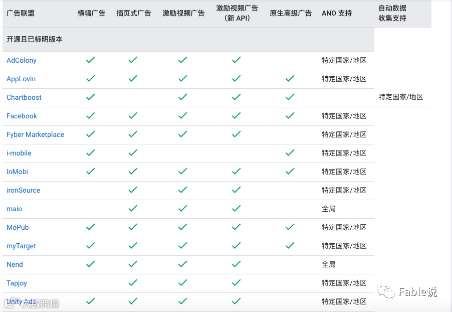Click ironSource's 特定国家/地区 ANO value
Viewport: 452px width, 312px height.
coord(344,190)
